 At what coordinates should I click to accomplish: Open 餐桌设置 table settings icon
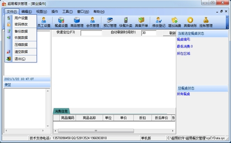tap(61, 22)
